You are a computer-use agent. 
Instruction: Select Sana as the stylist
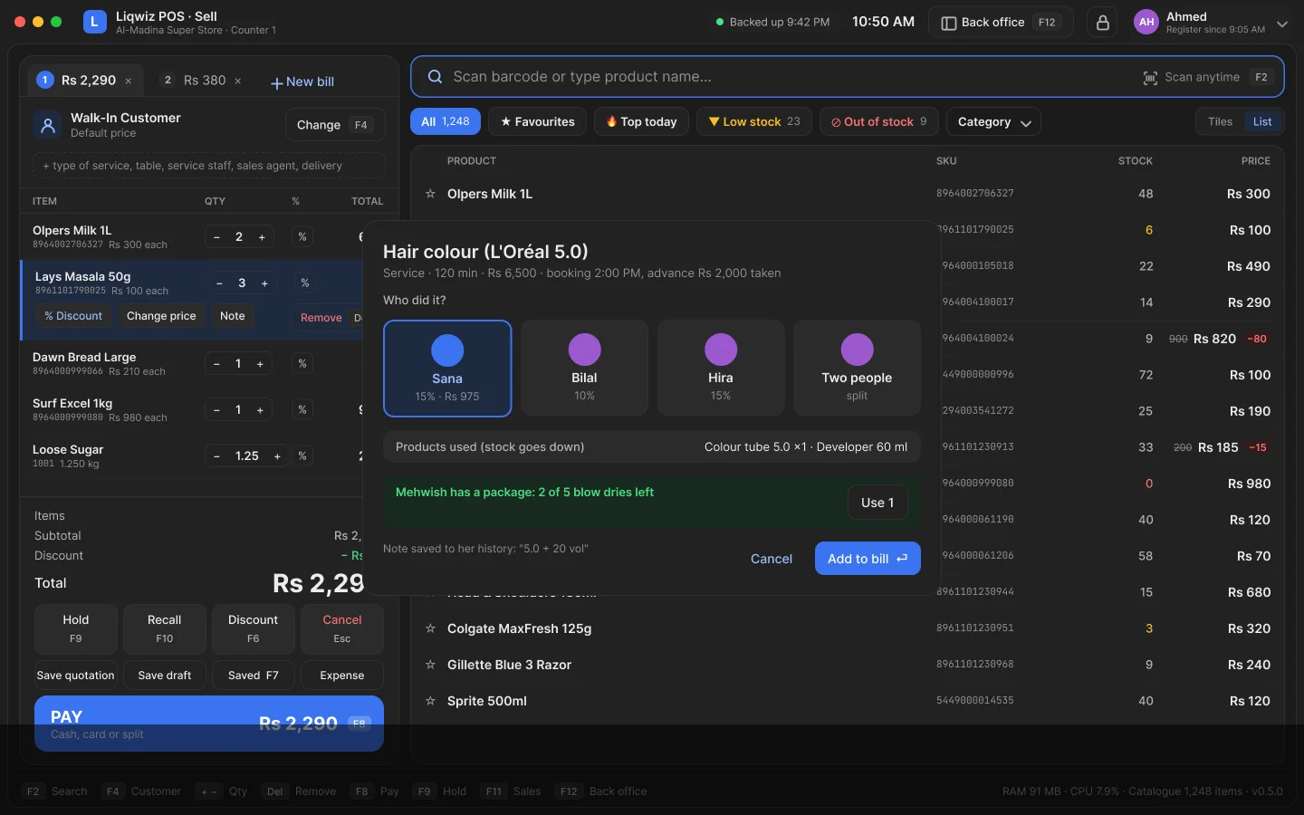pos(447,369)
